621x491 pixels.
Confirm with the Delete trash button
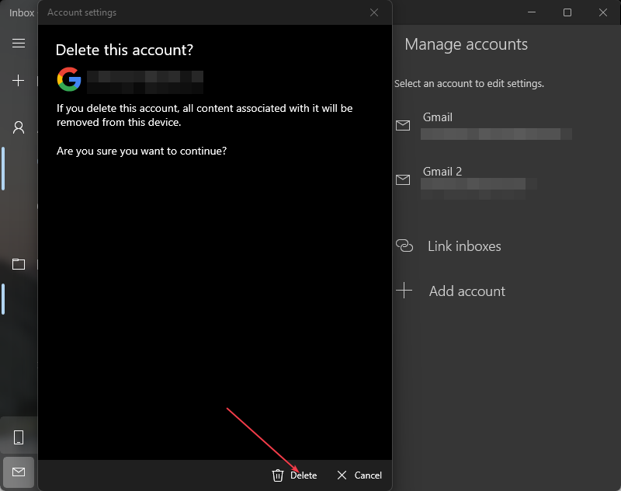click(294, 475)
